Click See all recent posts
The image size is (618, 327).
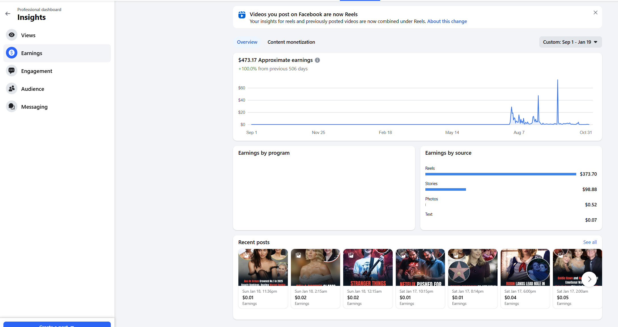pyautogui.click(x=590, y=242)
